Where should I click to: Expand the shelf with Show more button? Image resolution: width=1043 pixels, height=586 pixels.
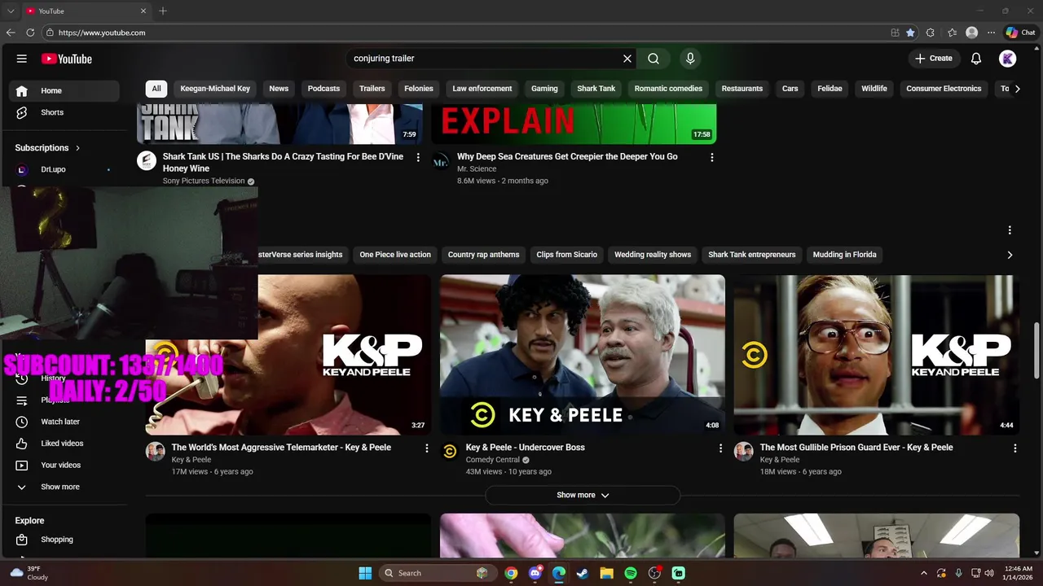(583, 495)
